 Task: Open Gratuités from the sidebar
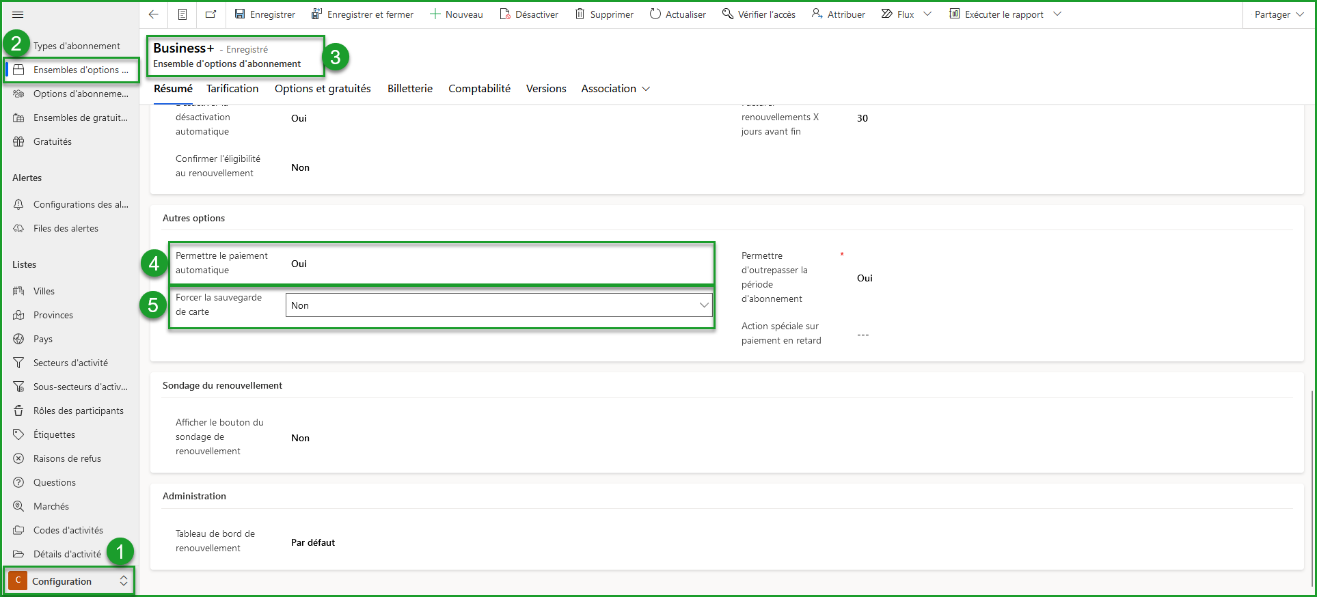[53, 141]
